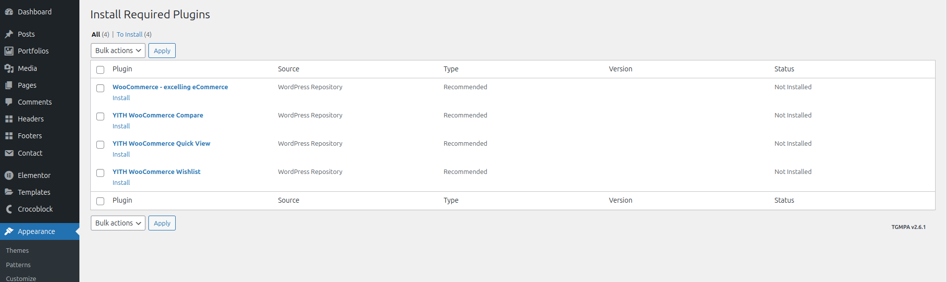Click WordPress Repository in Quick View row
Viewport: 947px width, 282px height.
[x=310, y=144]
